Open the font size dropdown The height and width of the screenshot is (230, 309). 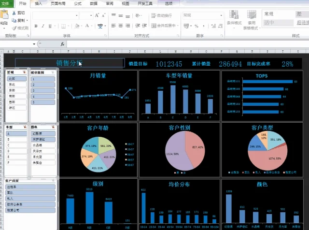pos(91,15)
